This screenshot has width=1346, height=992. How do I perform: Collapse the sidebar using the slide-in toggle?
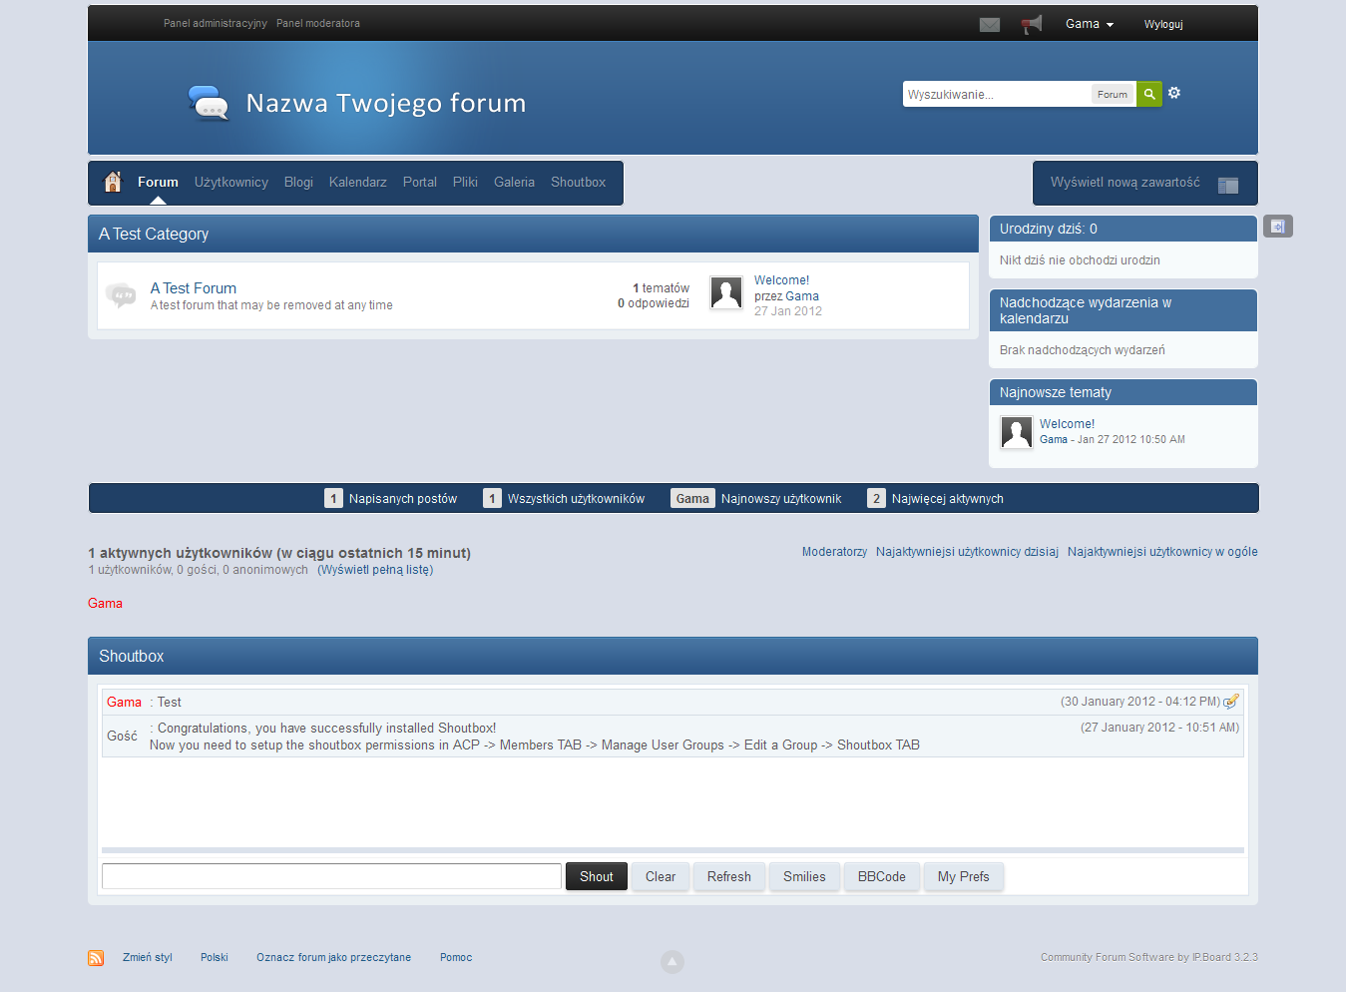click(1277, 226)
